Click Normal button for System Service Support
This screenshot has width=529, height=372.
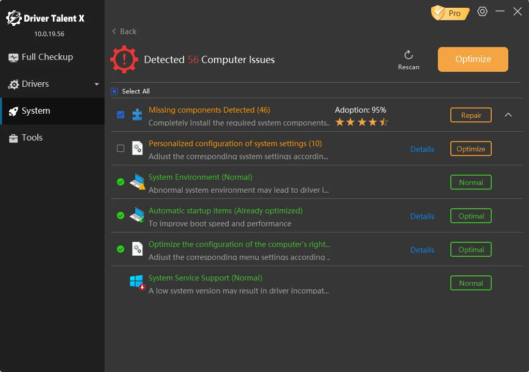click(x=471, y=283)
